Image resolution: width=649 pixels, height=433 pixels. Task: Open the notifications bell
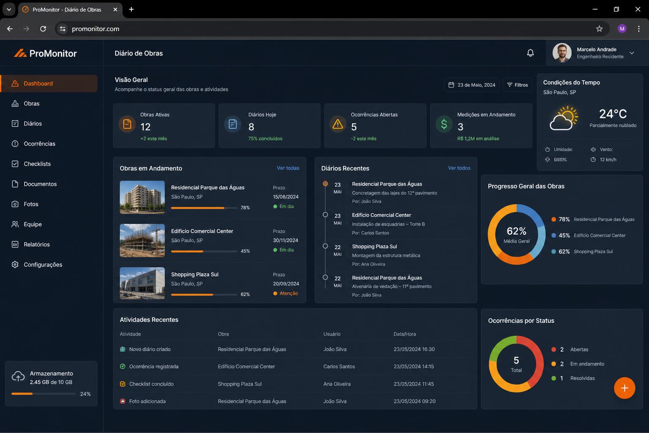click(x=530, y=53)
